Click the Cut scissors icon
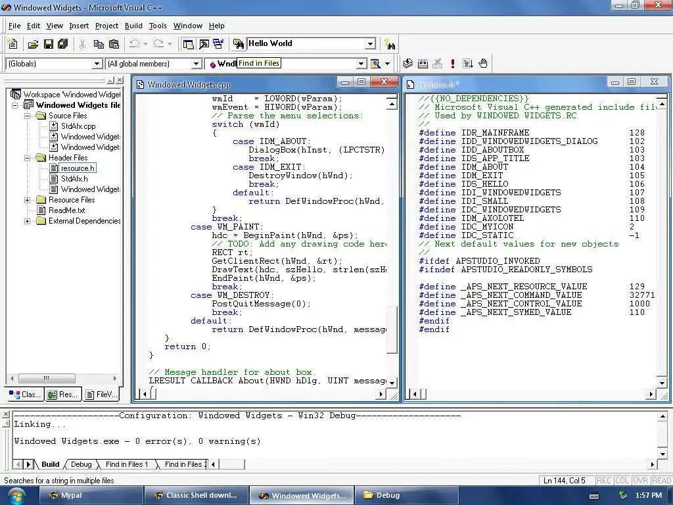 click(82, 44)
